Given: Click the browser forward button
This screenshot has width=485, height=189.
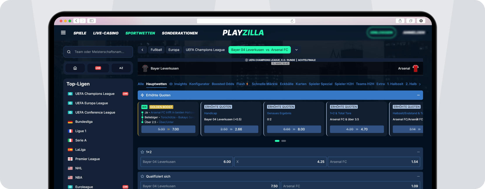Looking at the screenshot, I should pyautogui.click(x=83, y=21).
